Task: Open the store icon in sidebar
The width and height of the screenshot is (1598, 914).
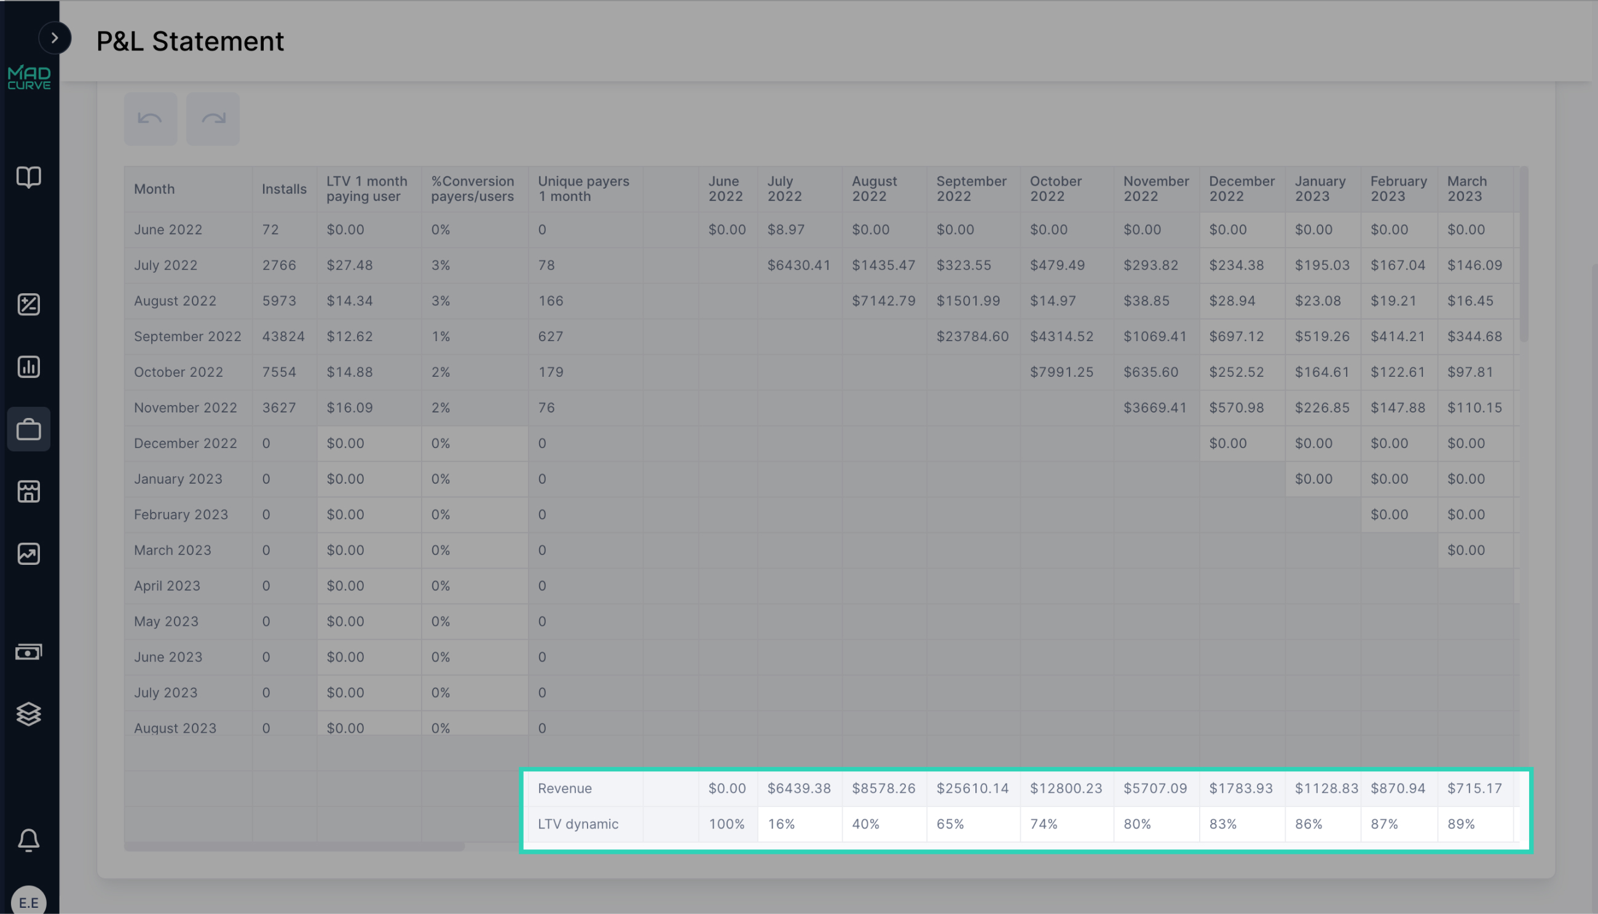Action: 29,492
